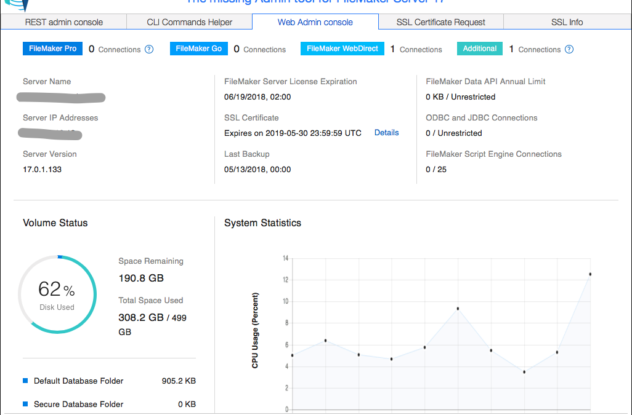Click the 'Server IP Addresses' label

[60, 118]
